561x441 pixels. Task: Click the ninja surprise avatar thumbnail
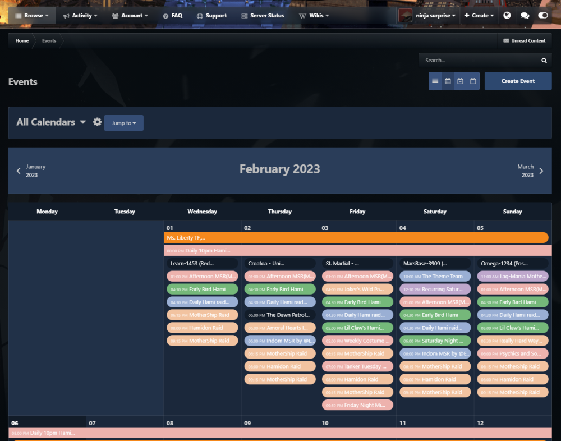405,16
